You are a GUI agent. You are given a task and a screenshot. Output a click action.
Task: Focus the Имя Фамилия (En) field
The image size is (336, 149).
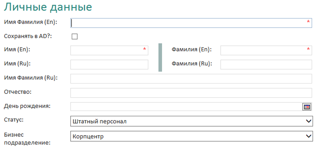[x=191, y=23]
